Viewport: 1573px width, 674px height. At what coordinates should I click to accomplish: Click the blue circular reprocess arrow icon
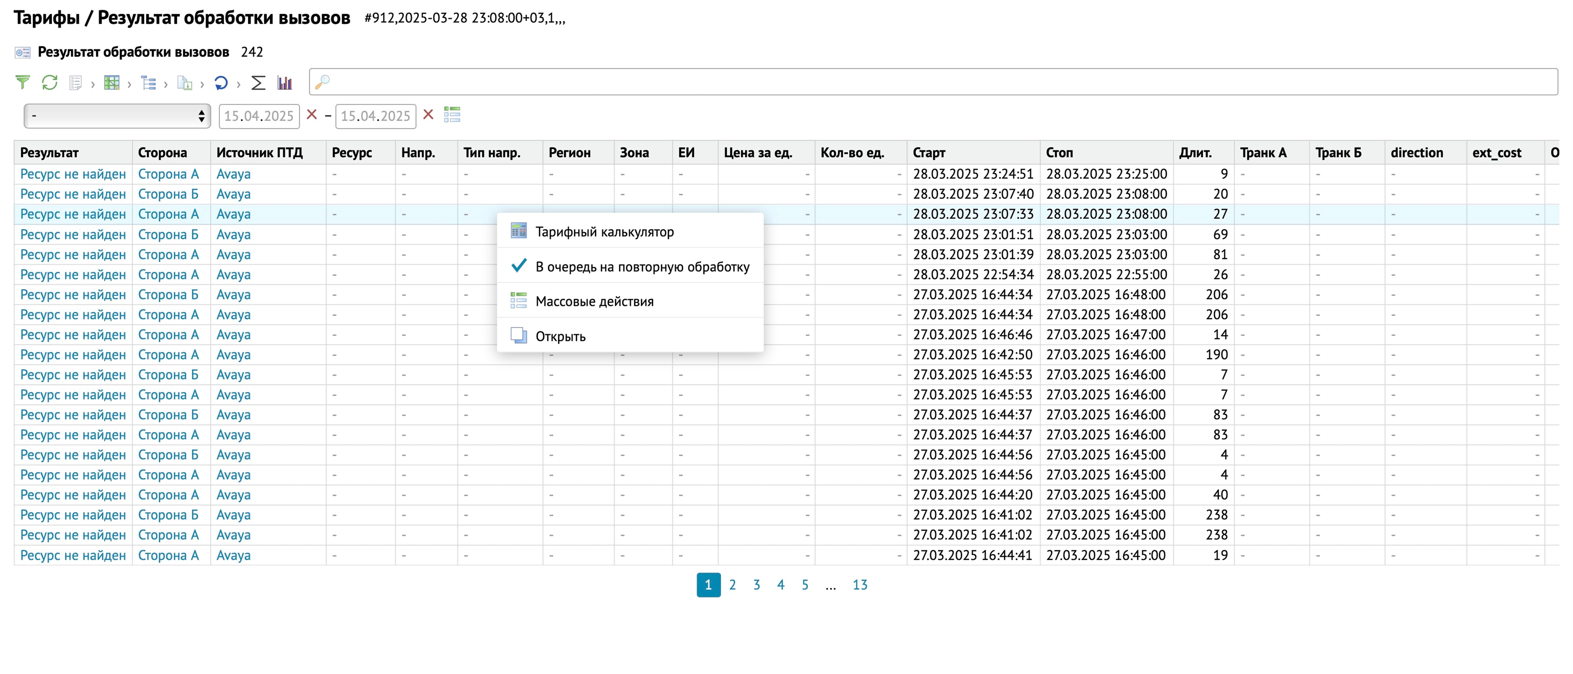(x=221, y=82)
